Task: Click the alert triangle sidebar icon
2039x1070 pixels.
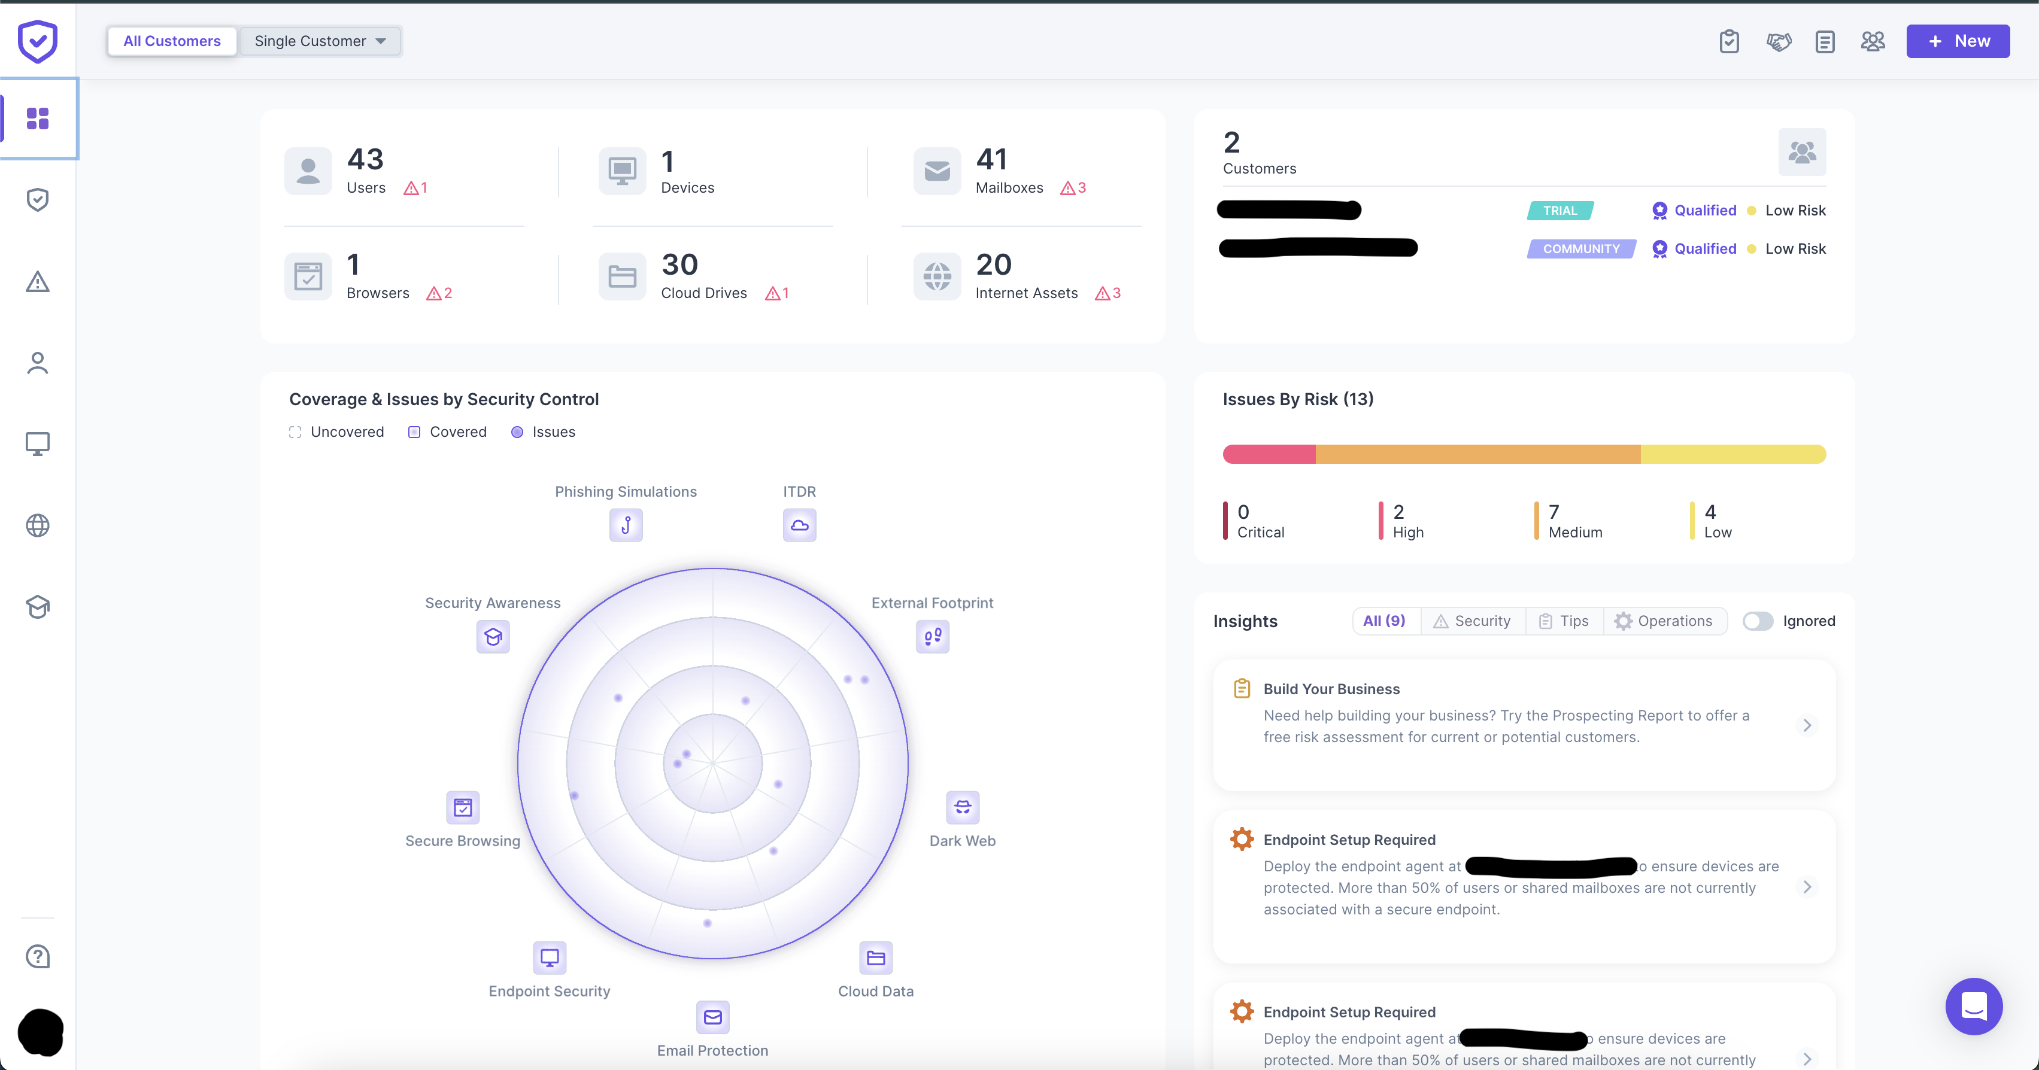Action: click(x=37, y=281)
